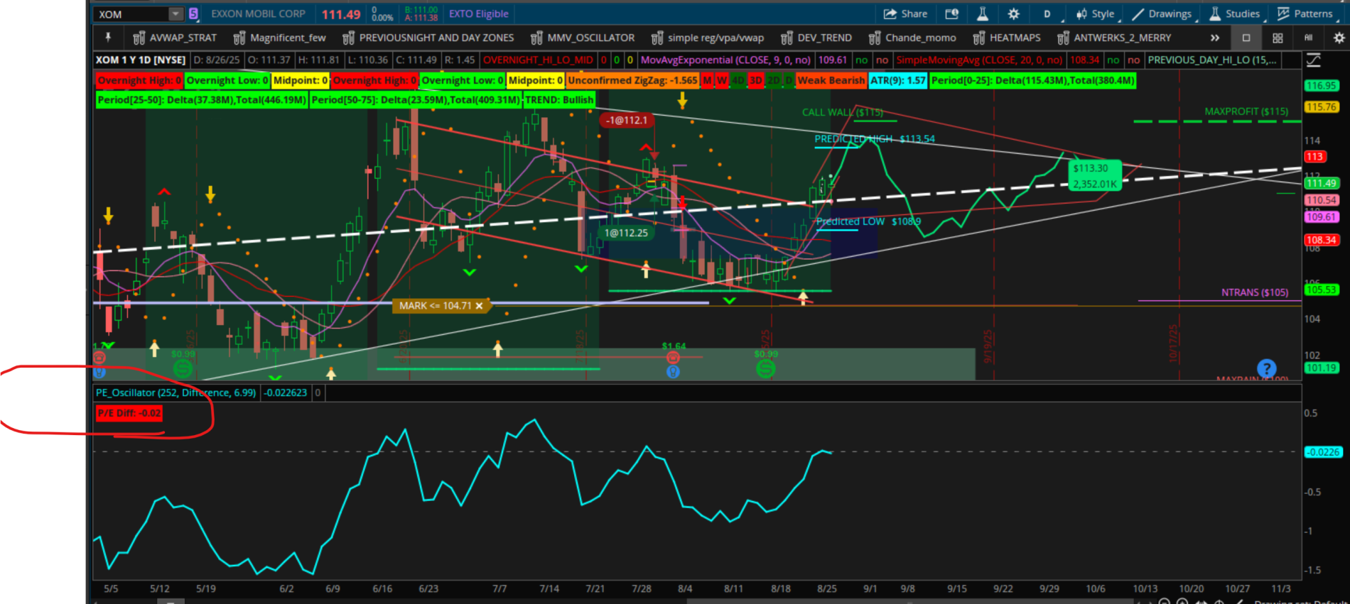Open chart settings gear in top bar
The height and width of the screenshot is (604, 1350).
pyautogui.click(x=1014, y=14)
